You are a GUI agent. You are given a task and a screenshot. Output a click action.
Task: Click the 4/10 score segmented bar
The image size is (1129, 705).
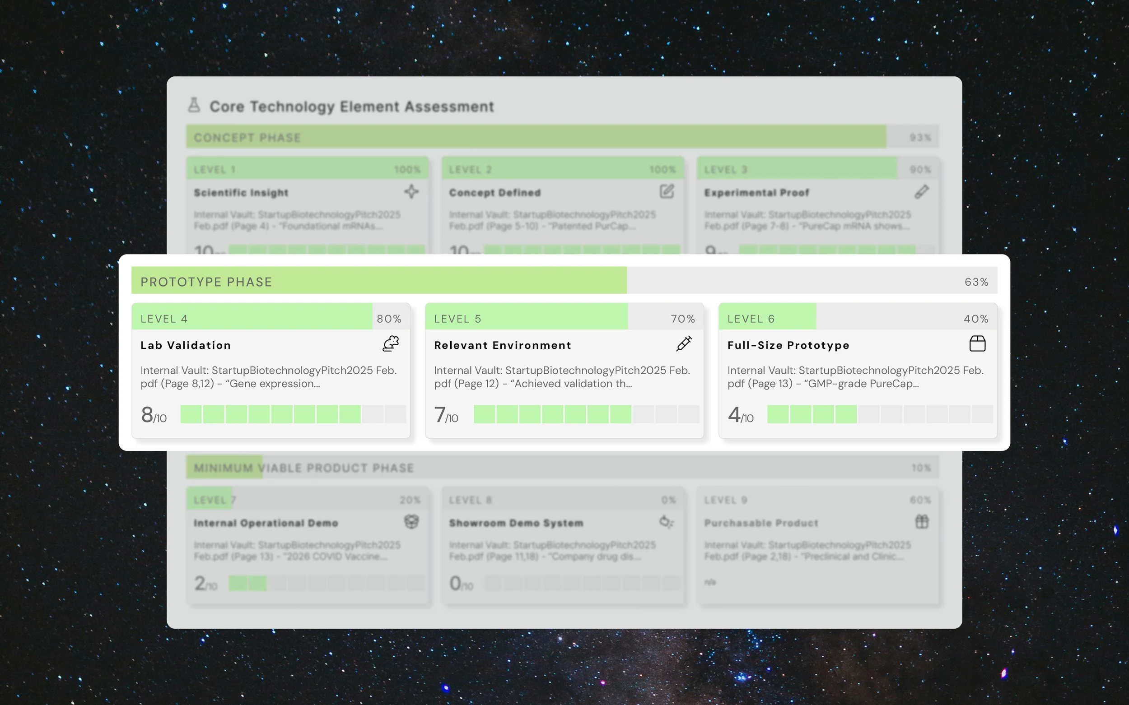880,414
